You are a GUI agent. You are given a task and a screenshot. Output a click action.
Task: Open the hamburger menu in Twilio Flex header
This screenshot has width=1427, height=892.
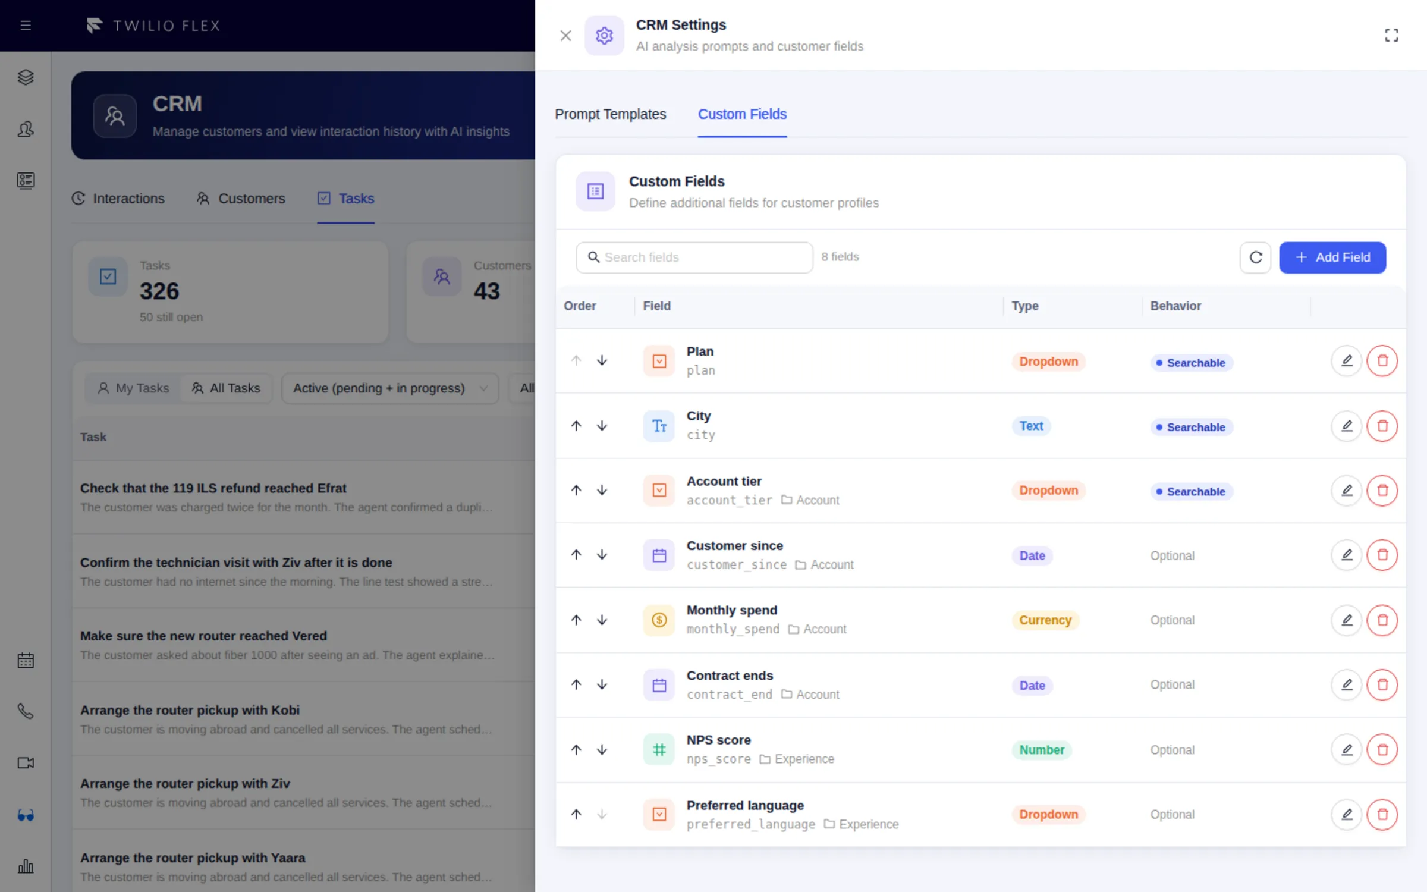coord(26,26)
